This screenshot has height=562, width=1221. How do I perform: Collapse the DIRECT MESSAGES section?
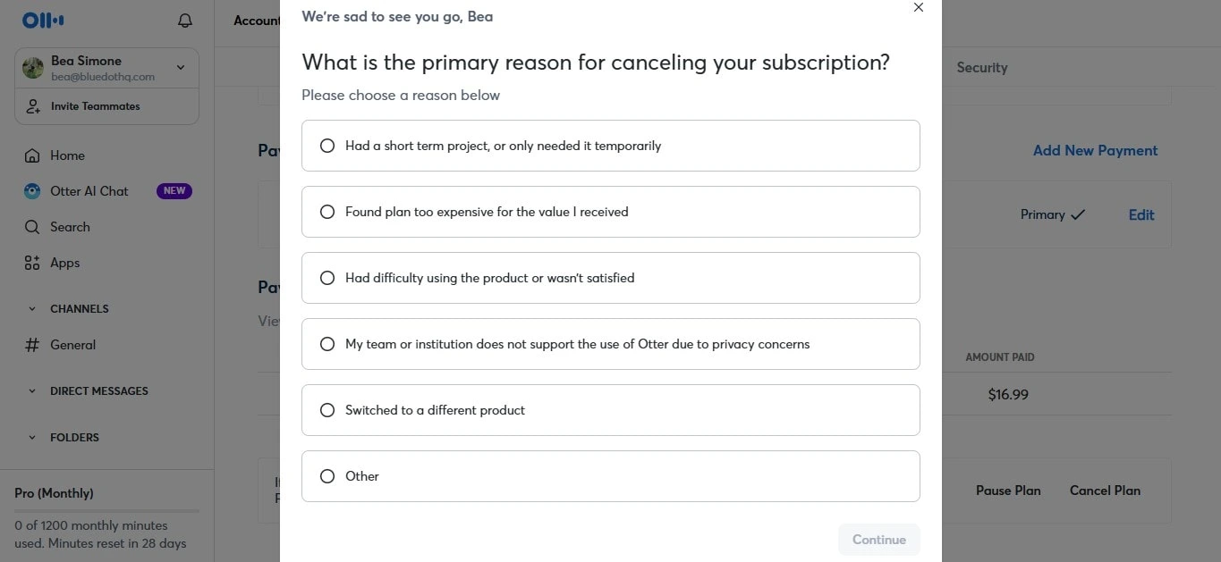point(32,391)
